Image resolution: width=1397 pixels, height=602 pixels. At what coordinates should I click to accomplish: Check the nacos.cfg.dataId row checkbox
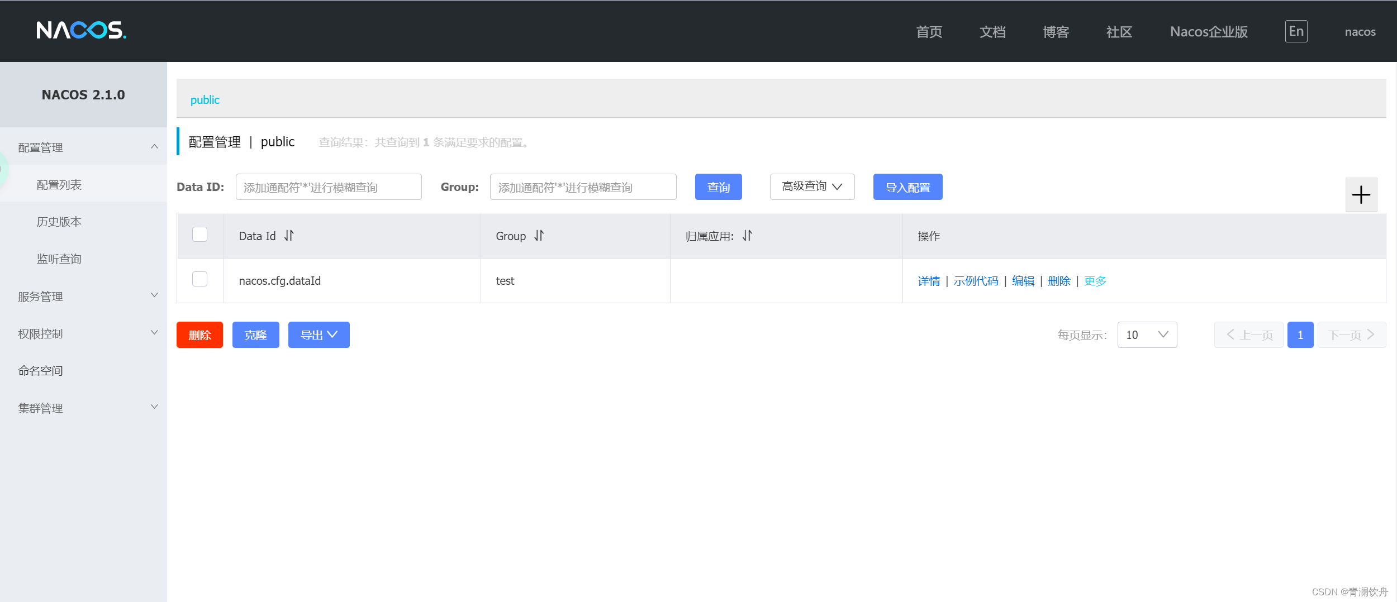coord(199,279)
